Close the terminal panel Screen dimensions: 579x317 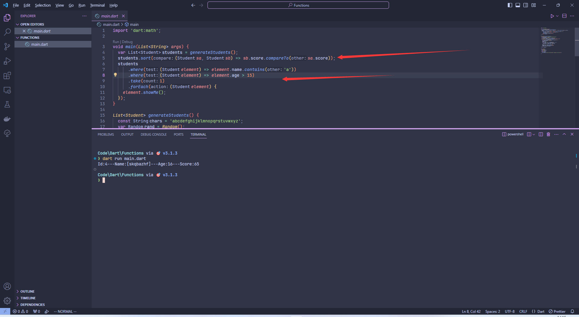point(572,134)
